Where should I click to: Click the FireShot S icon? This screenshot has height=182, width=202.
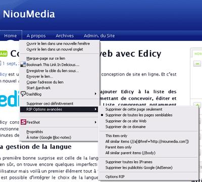(x=23, y=122)
